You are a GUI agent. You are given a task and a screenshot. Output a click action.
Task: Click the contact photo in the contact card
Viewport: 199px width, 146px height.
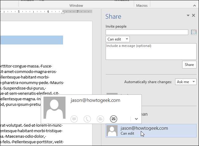(x=54, y=108)
